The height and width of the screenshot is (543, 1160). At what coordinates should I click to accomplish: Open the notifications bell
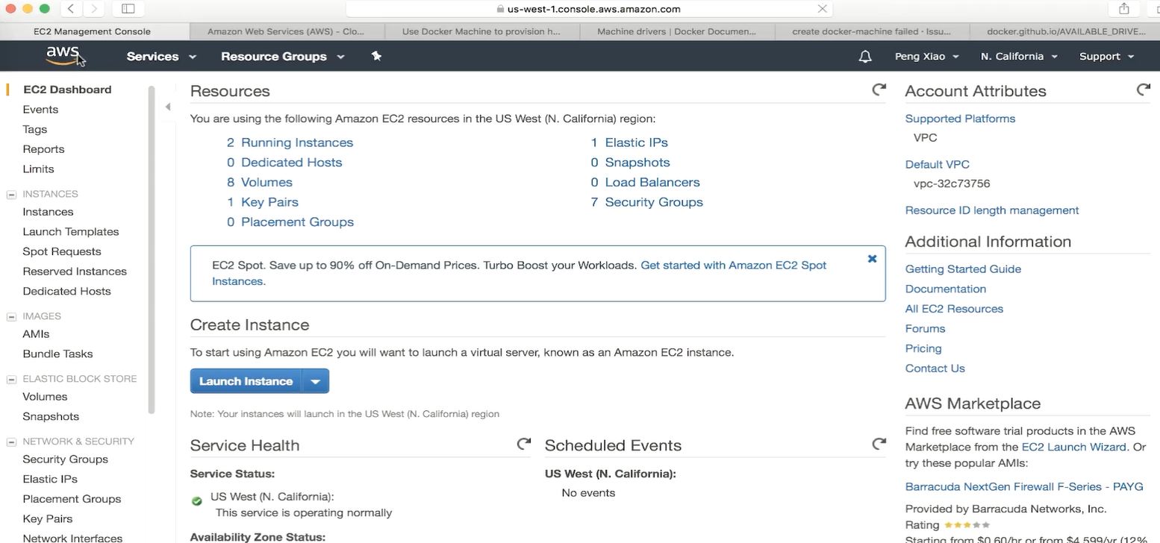click(865, 57)
